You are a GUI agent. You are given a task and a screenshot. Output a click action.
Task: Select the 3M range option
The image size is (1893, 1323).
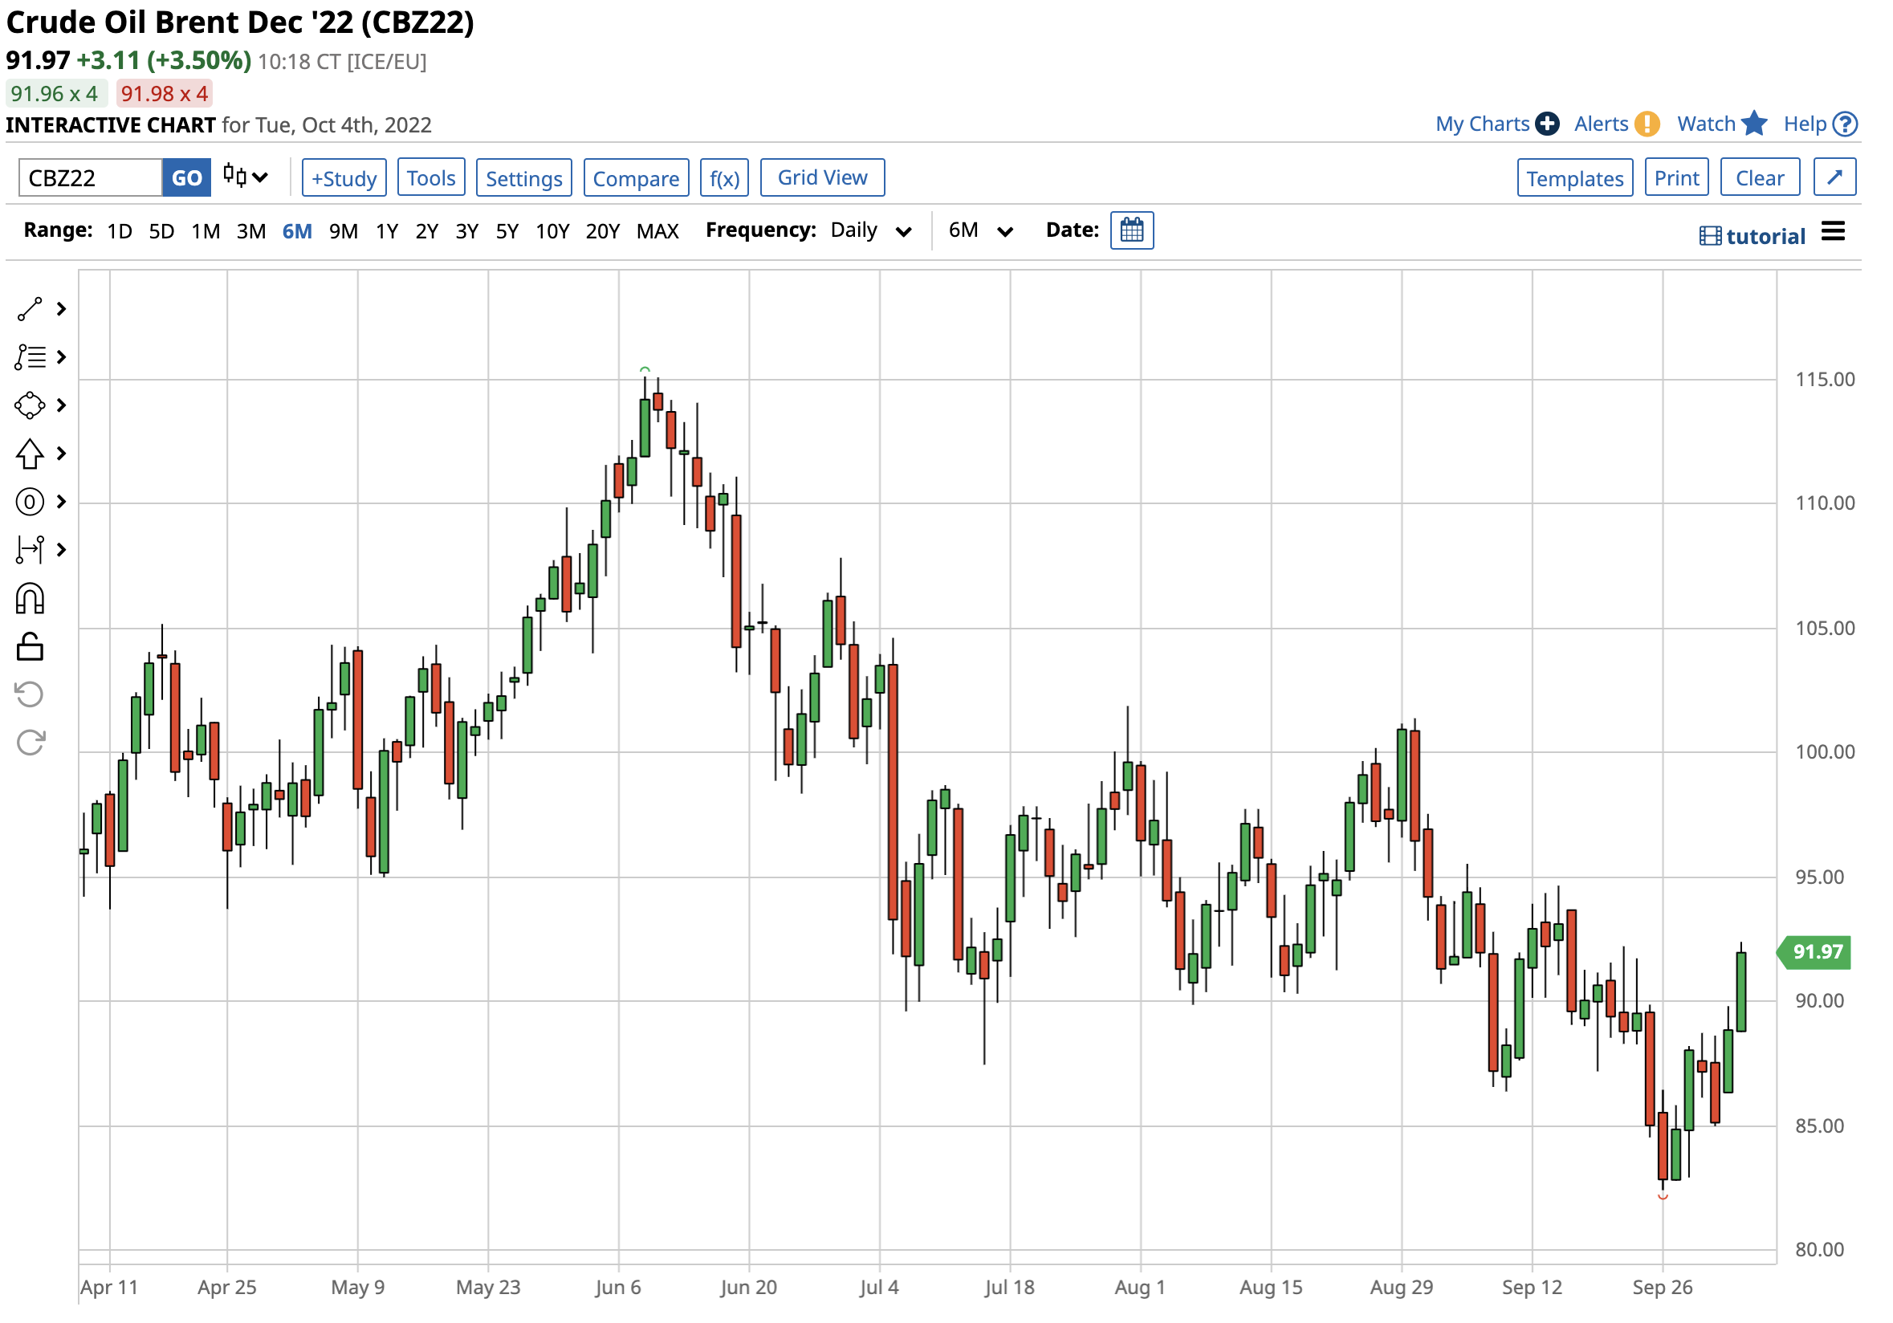pos(251,232)
